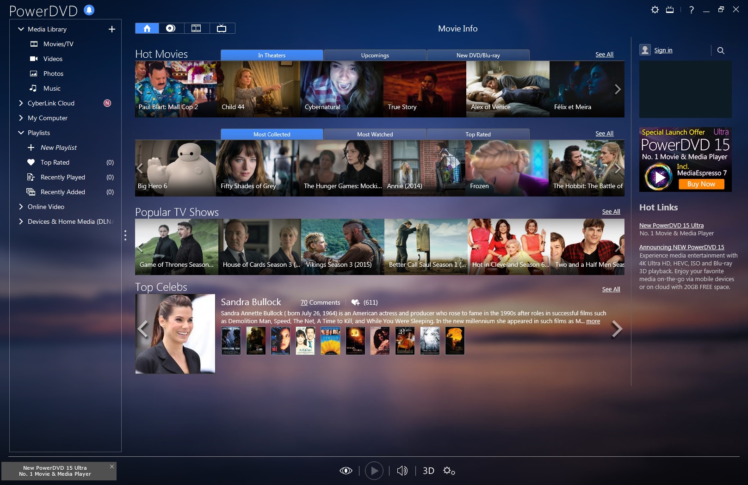Click the Buy Now button
748x485 pixels.
[701, 184]
